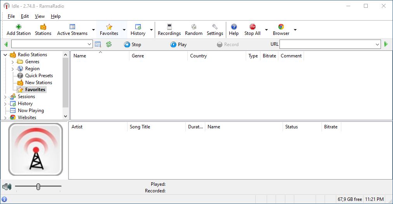Mute using the speaker icon
This screenshot has width=393, height=204.
click(x=7, y=187)
